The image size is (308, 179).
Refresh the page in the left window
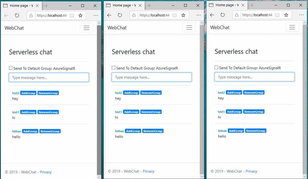[17, 15]
